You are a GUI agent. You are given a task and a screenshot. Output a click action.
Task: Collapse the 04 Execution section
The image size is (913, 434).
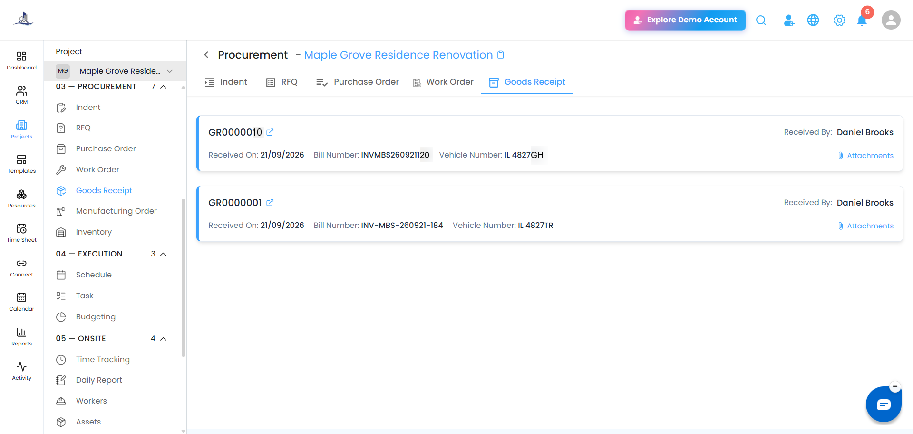(163, 254)
